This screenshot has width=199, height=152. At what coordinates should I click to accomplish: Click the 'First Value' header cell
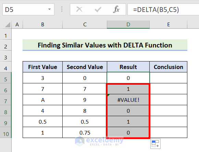[42, 67]
